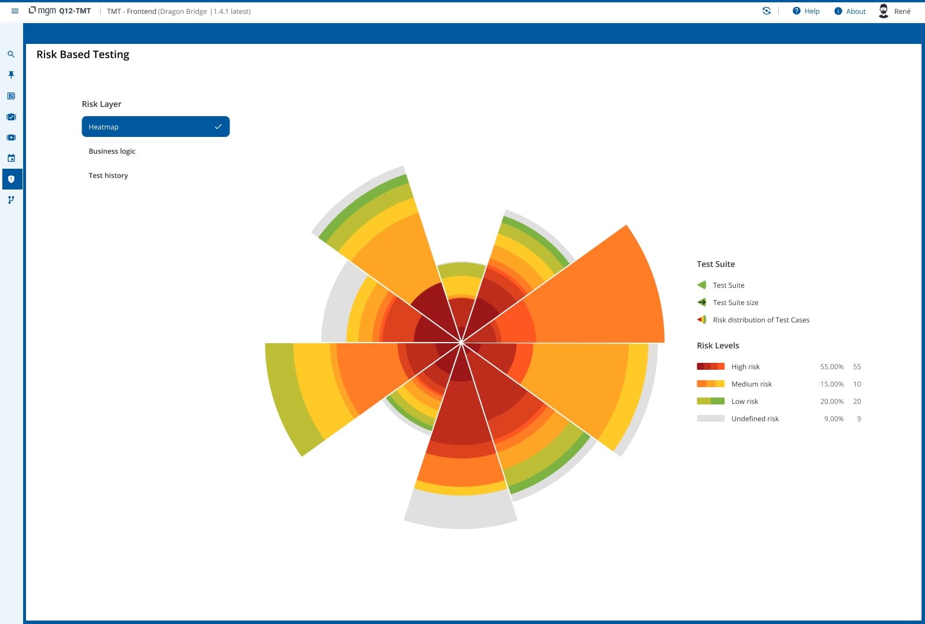Select the Heatmap risk layer
The height and width of the screenshot is (624, 925).
click(x=156, y=127)
